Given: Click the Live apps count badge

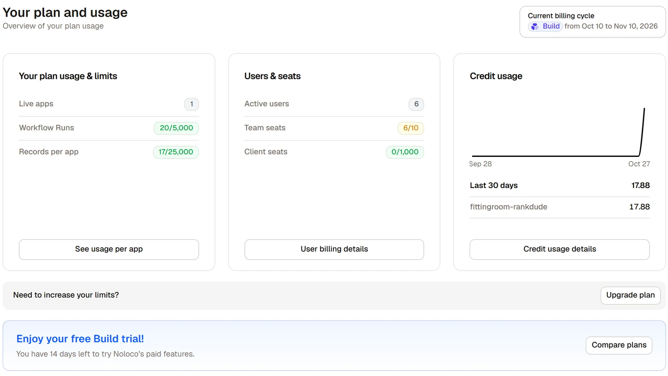Looking at the screenshot, I should click(x=192, y=104).
